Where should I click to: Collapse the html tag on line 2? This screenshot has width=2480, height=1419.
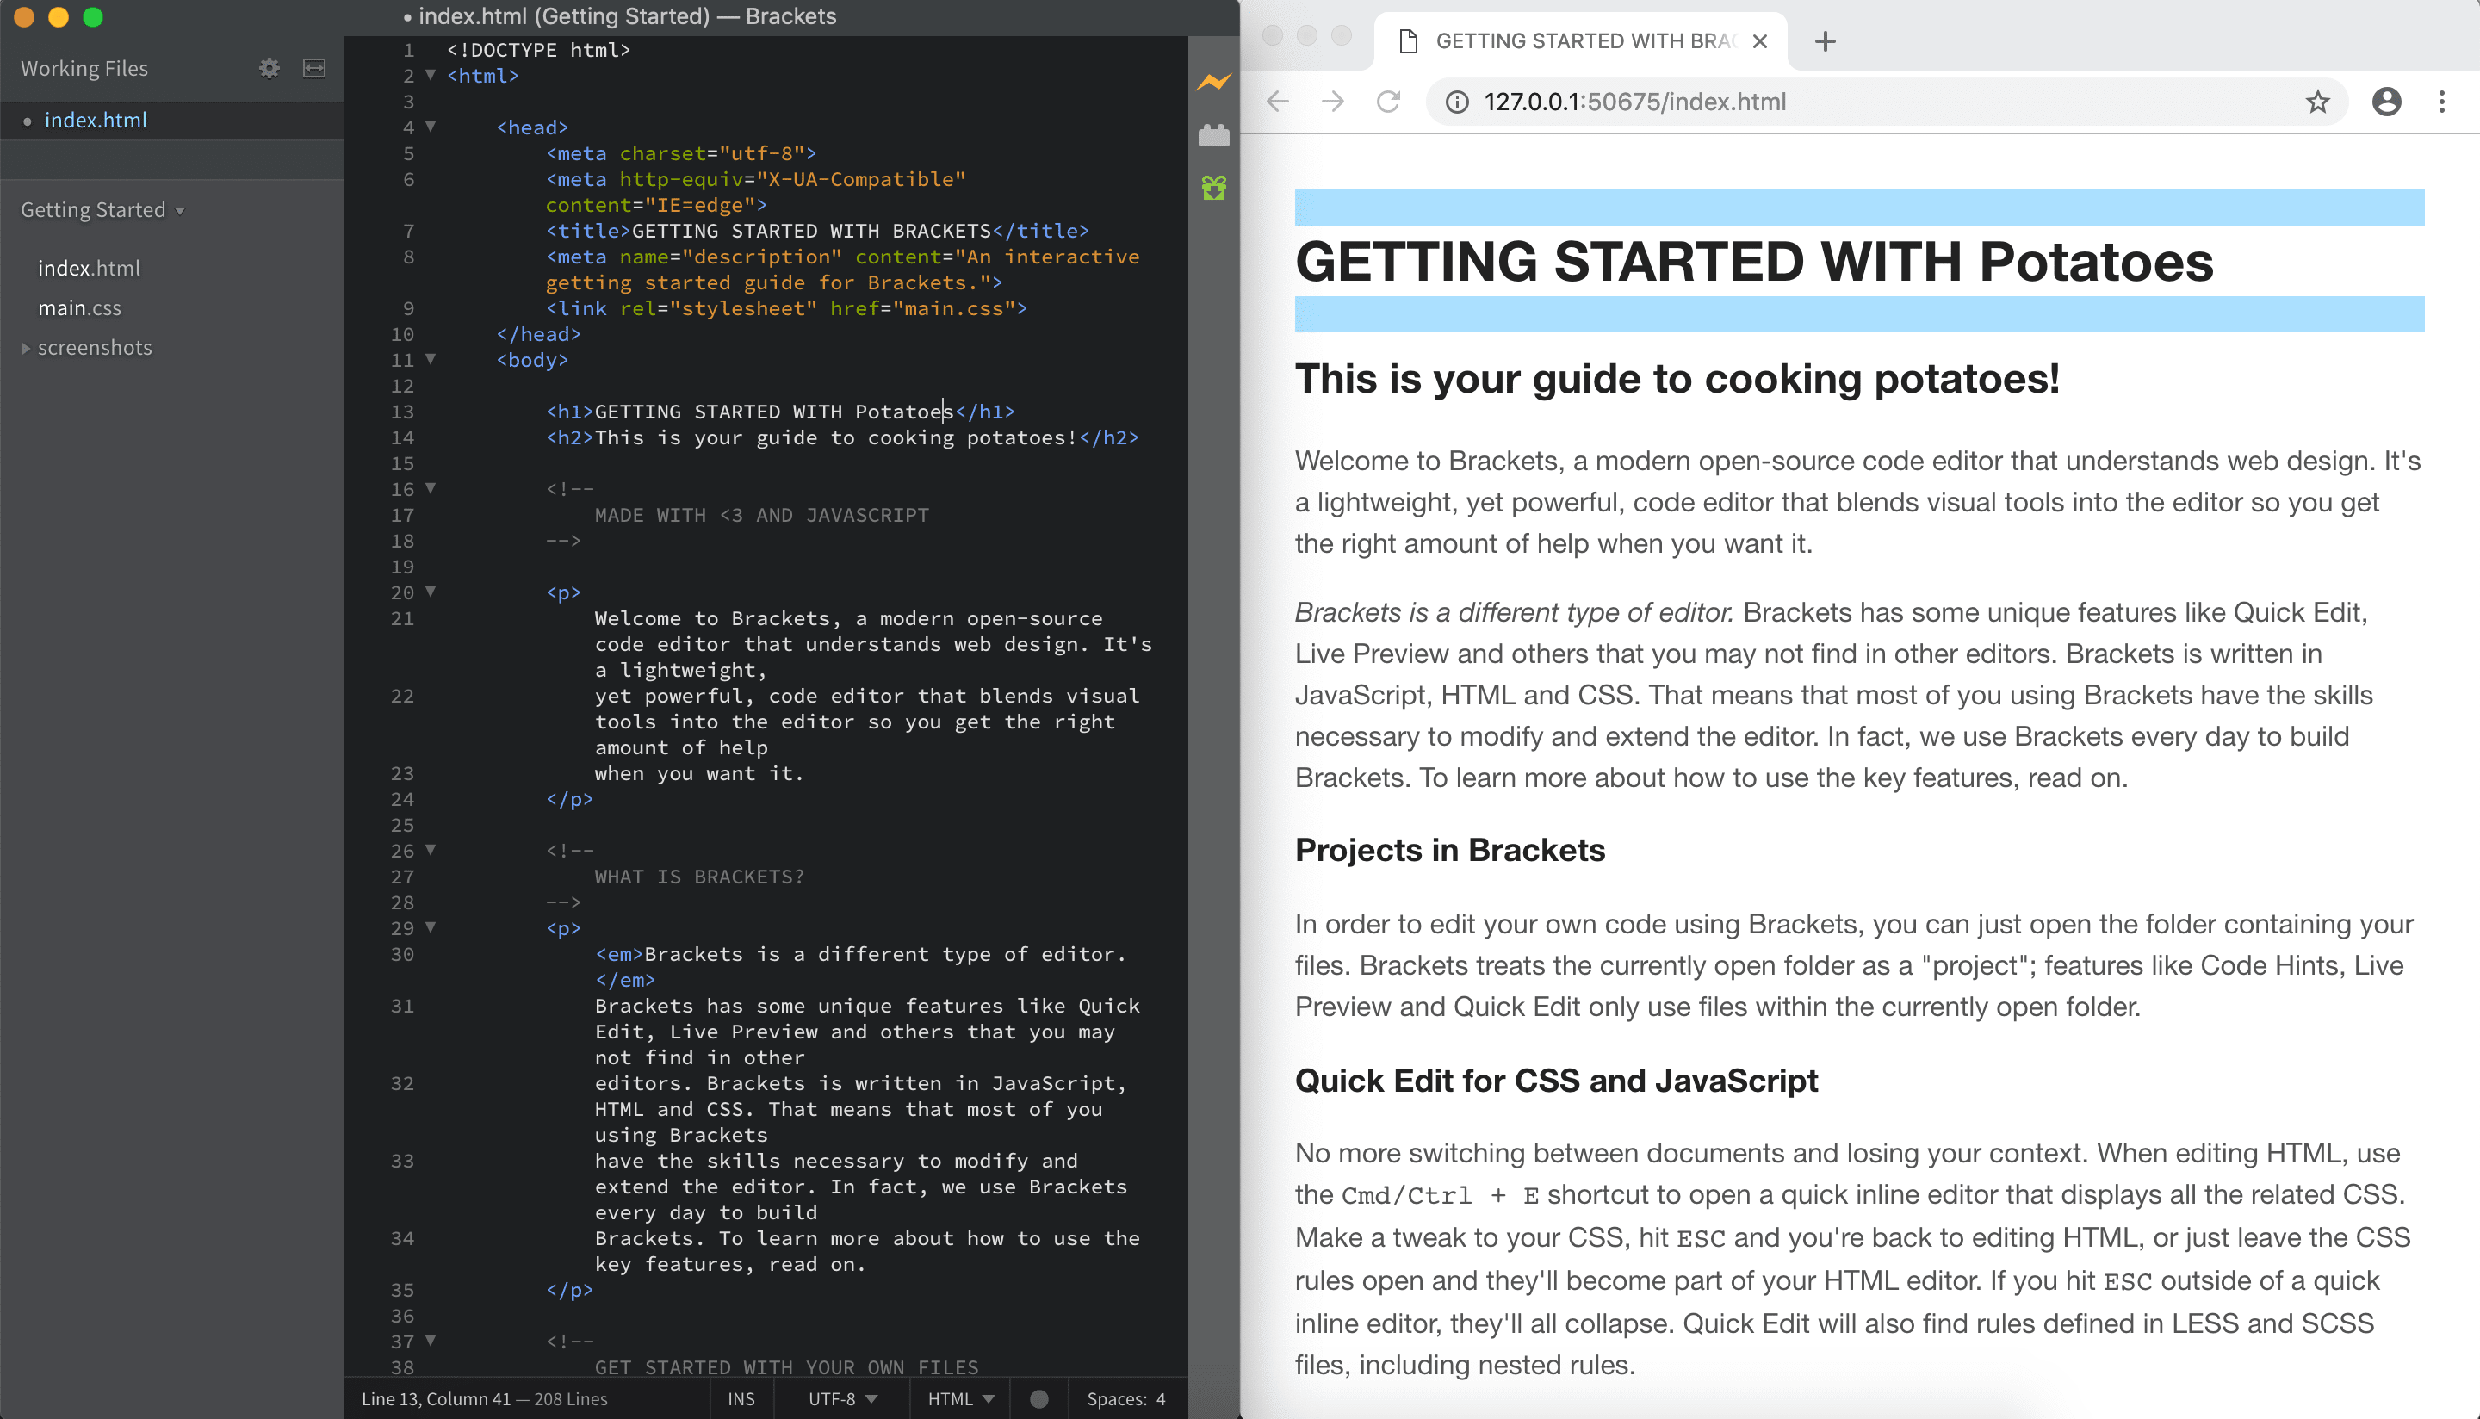pos(431,75)
